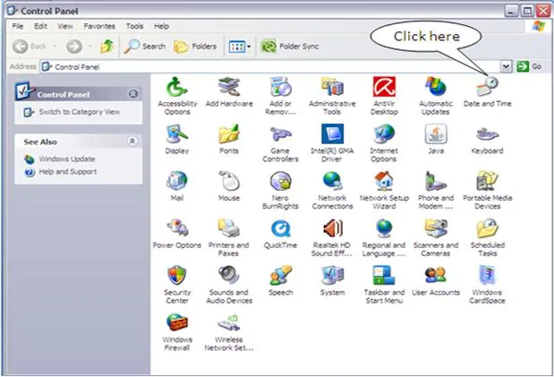Viewport: 554px width, 377px height.
Task: Open the Java control panel icon
Action: click(436, 139)
